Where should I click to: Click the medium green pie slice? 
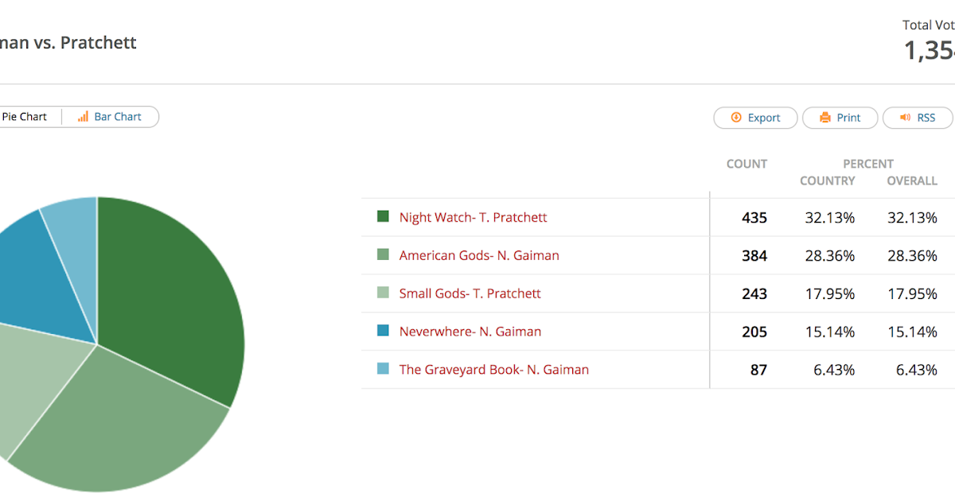point(127,421)
